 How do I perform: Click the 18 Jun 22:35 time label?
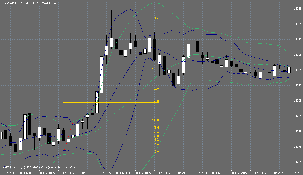click(x=258, y=173)
